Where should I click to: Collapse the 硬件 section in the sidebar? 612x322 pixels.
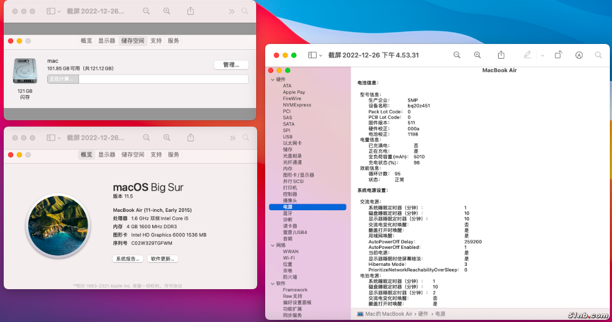point(272,79)
